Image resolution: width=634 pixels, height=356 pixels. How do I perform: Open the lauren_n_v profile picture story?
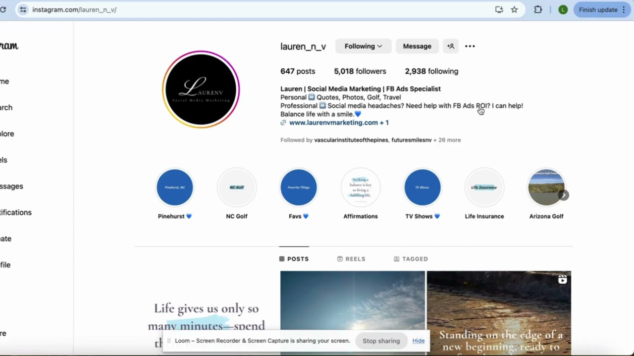tap(201, 89)
